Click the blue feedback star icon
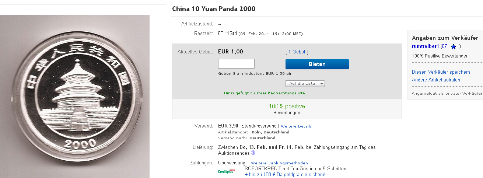483x178 pixels. click(x=454, y=47)
